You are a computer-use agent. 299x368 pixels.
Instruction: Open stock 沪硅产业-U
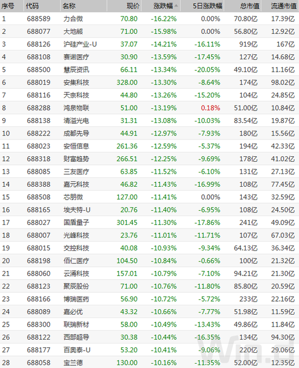[x=80, y=44]
